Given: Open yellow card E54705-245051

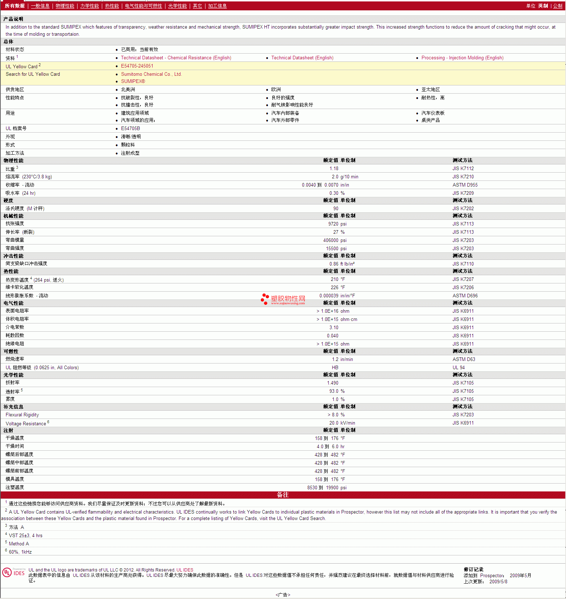Looking at the screenshot, I should (137, 66).
